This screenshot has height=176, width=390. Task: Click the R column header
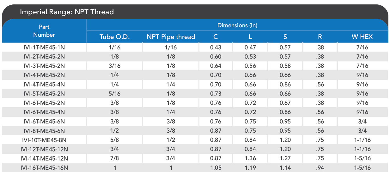pyautogui.click(x=320, y=37)
